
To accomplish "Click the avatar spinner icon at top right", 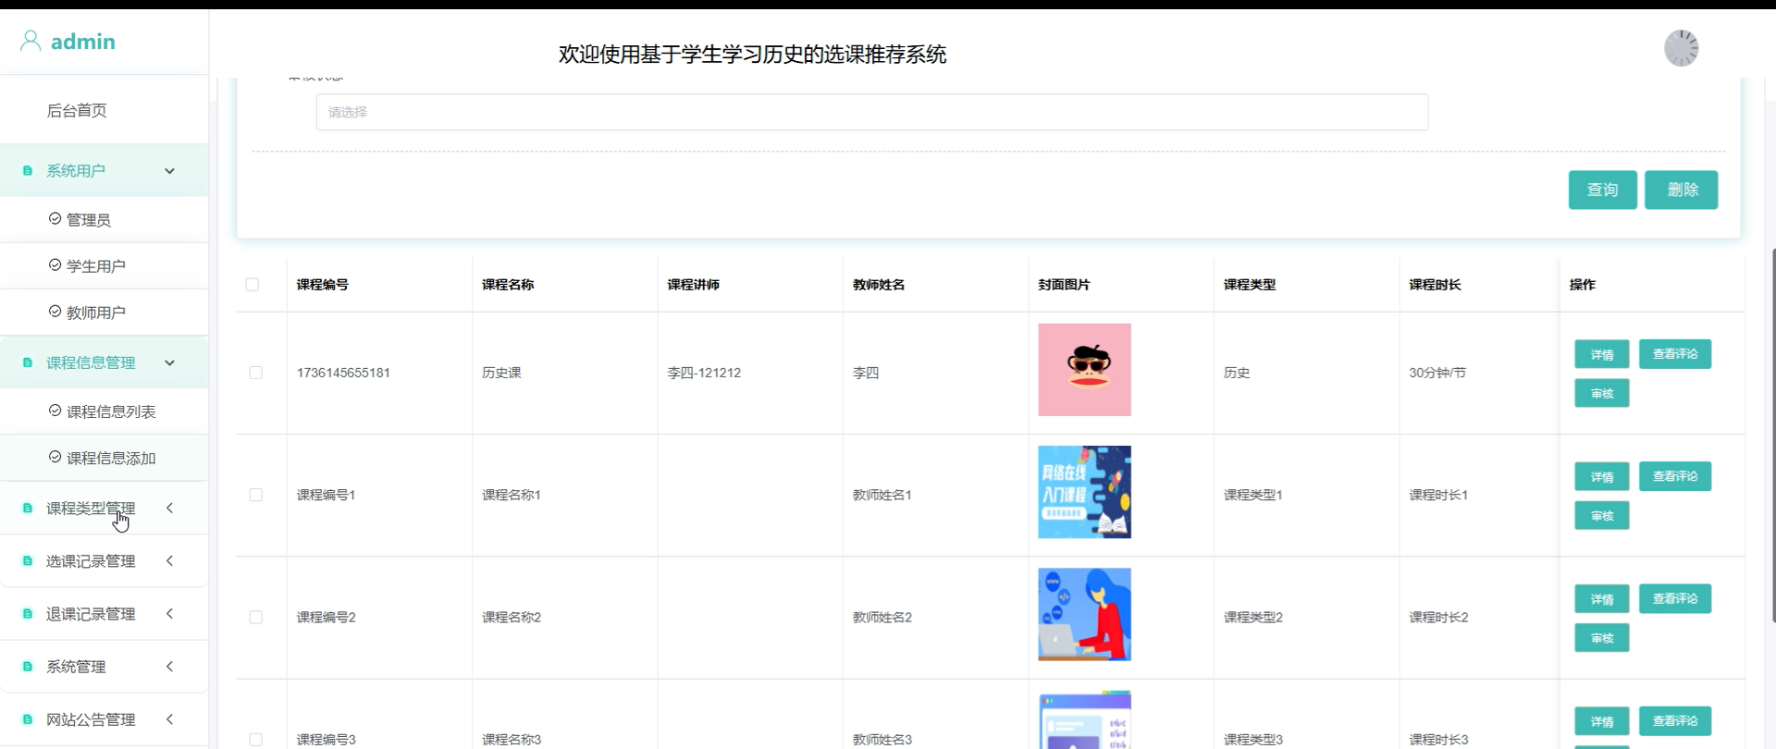I will 1681,48.
